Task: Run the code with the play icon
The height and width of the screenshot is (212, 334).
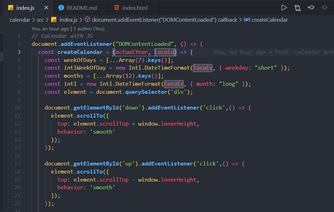Action: (x=284, y=8)
